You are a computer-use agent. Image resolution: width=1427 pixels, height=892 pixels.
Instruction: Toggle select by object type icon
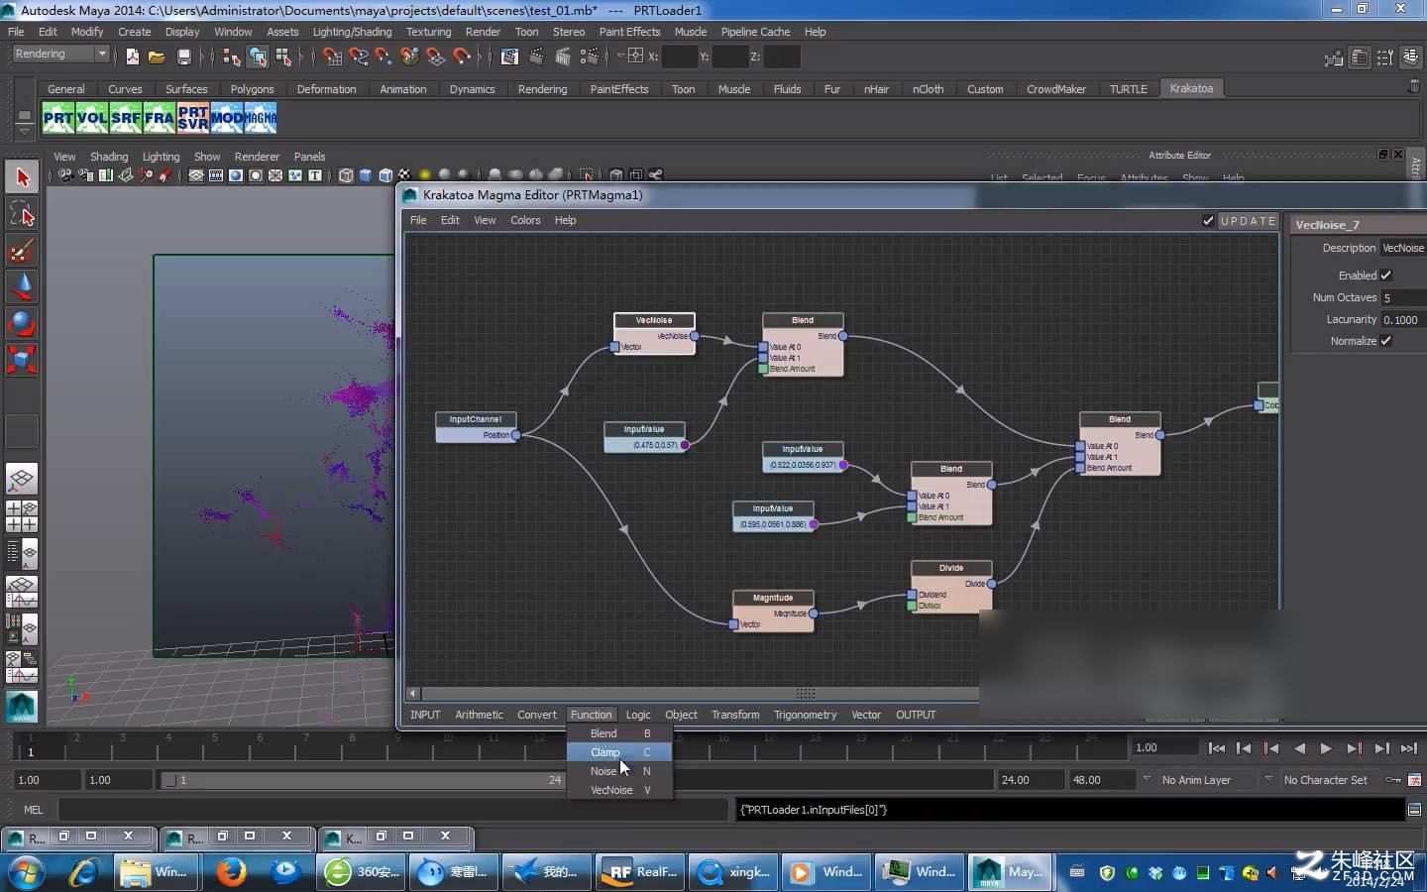click(x=258, y=56)
